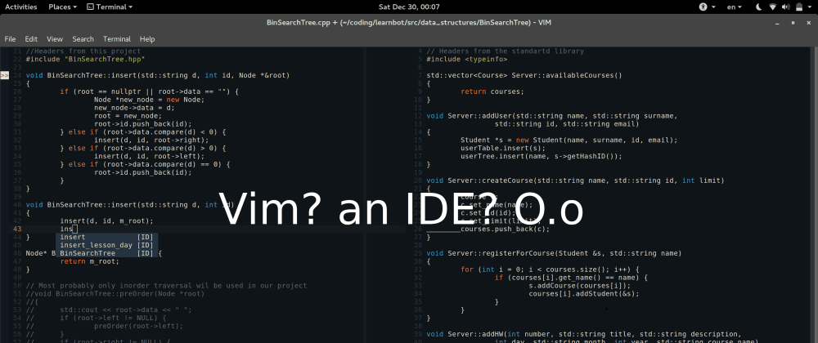Open the Terminal app menu in top bar
Viewport: 818px width, 343px height.
click(110, 7)
